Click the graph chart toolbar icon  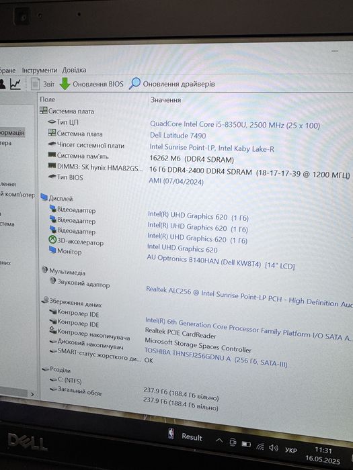point(15,84)
